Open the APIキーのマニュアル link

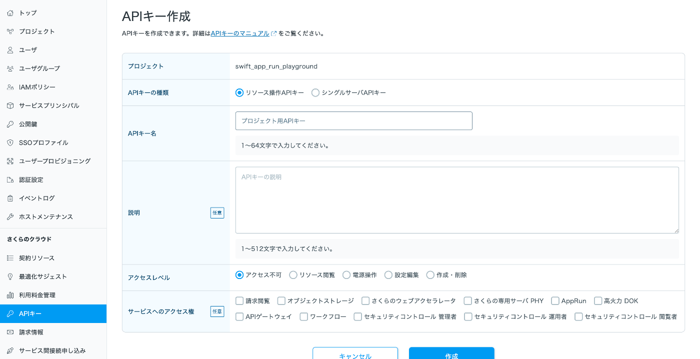(x=240, y=33)
